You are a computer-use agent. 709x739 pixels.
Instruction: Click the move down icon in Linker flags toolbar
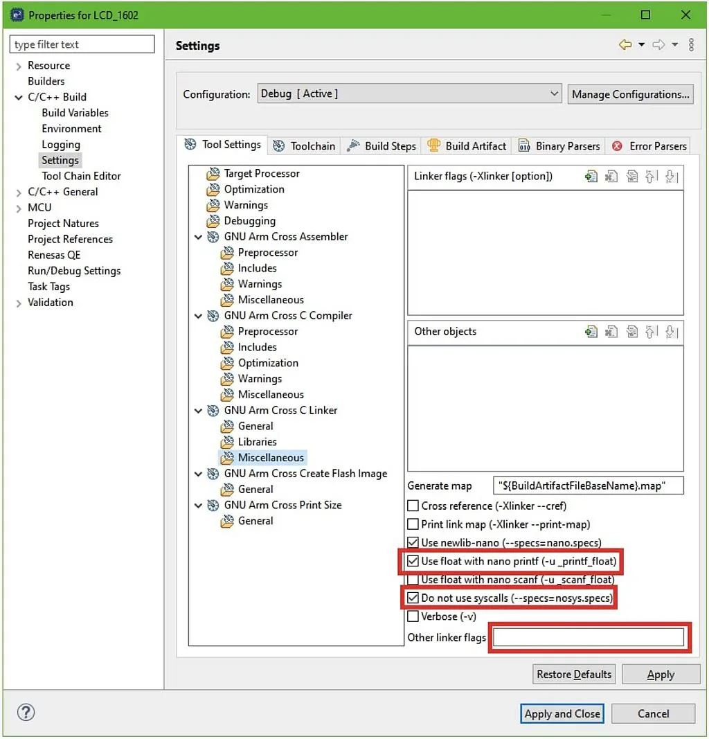click(670, 177)
